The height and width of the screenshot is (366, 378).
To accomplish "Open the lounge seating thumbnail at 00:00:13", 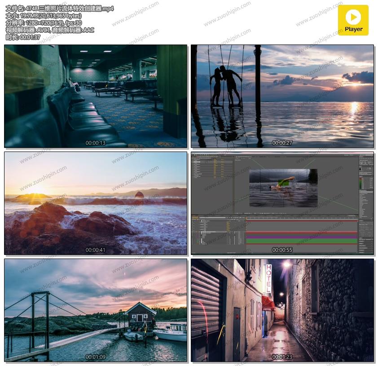I will coord(96,96).
